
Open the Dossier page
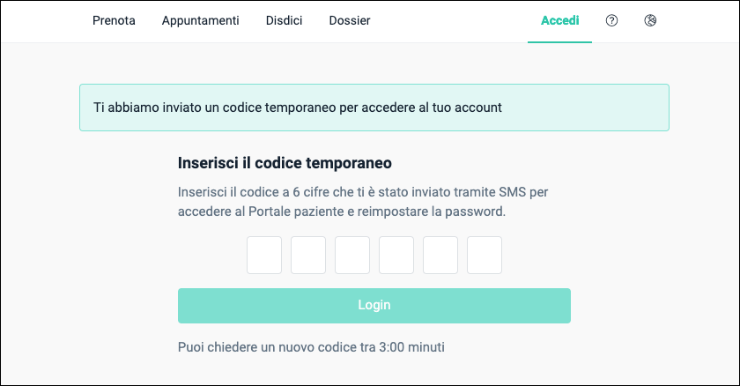coord(350,20)
